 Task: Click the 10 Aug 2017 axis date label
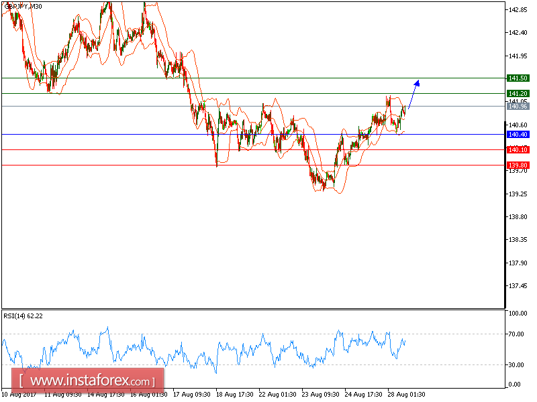click(20, 394)
